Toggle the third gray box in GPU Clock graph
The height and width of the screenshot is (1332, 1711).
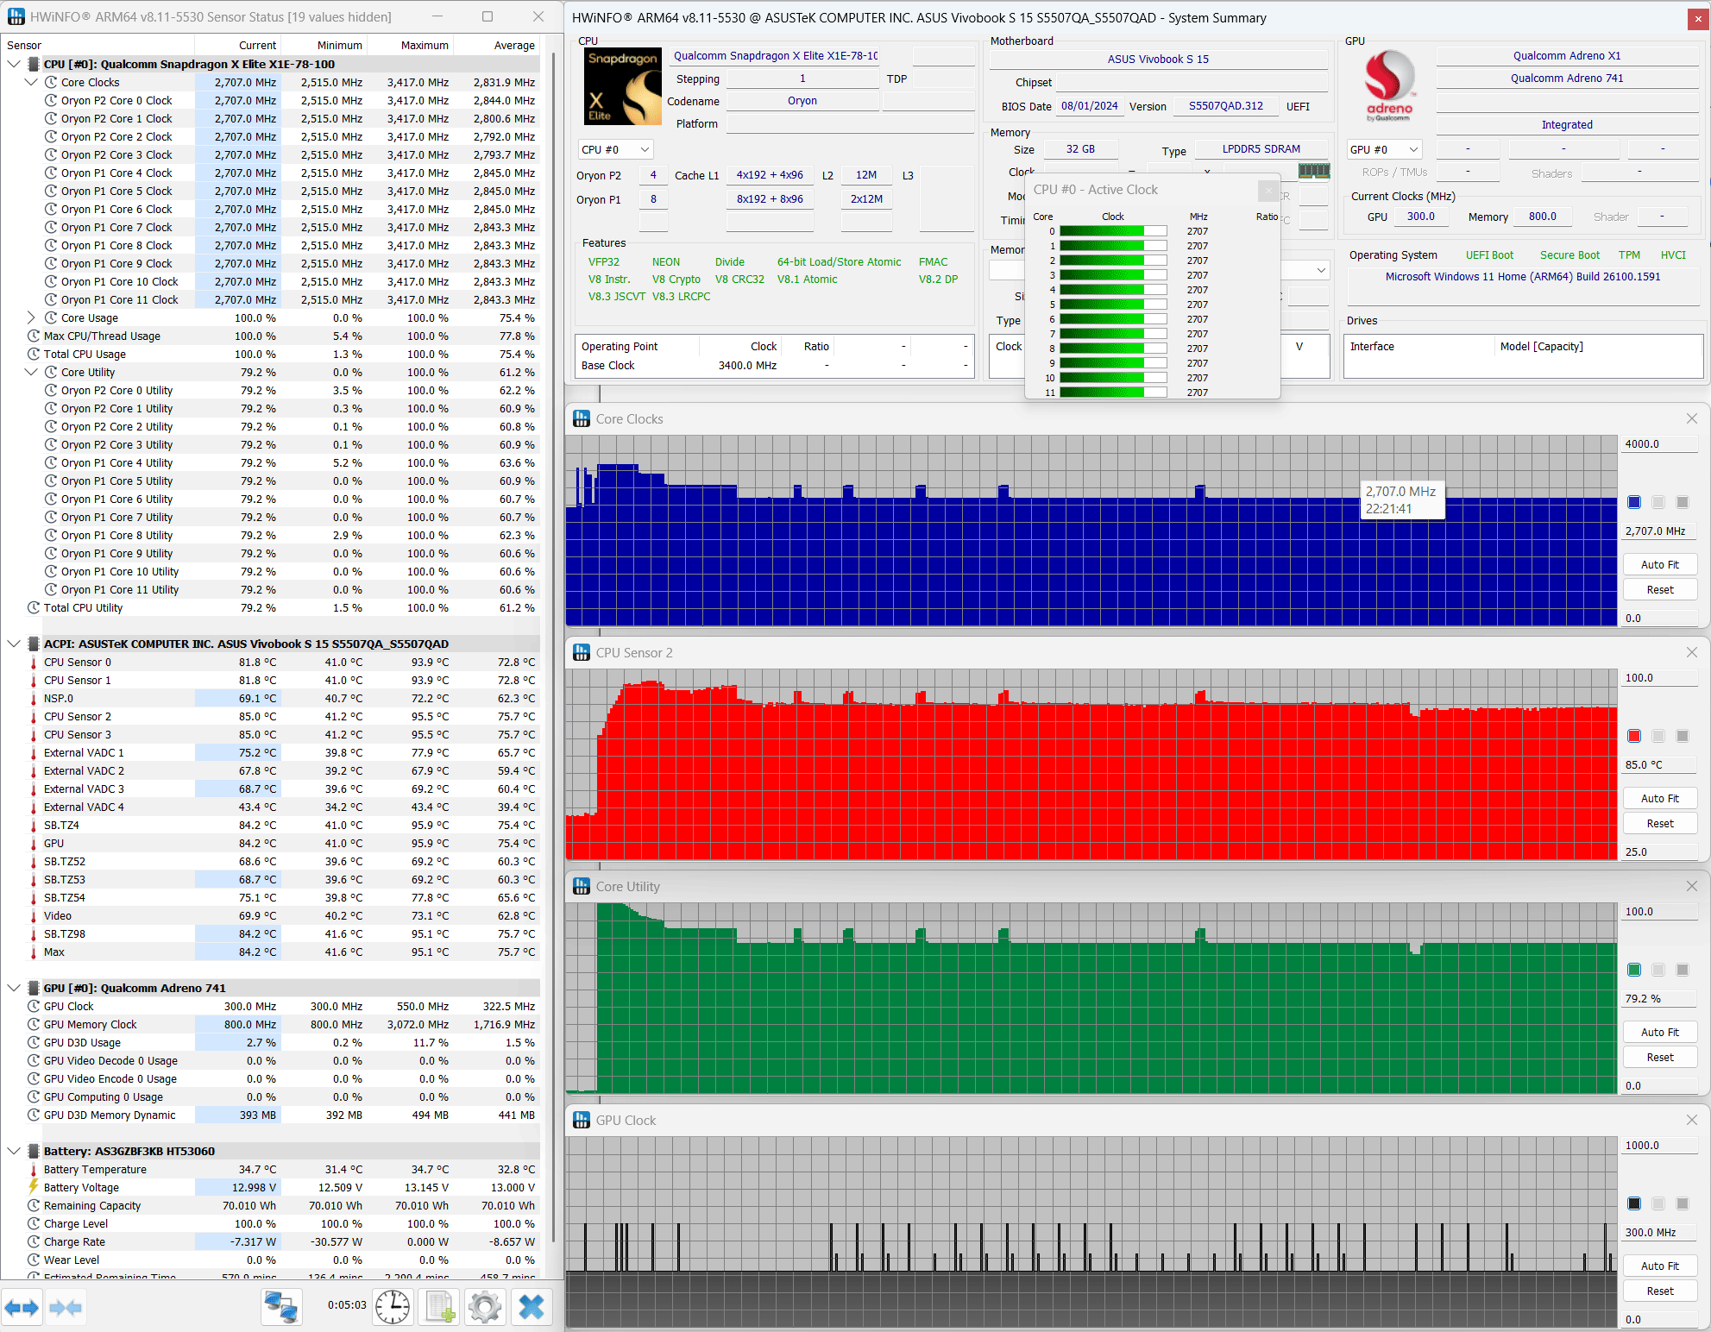(1682, 1203)
